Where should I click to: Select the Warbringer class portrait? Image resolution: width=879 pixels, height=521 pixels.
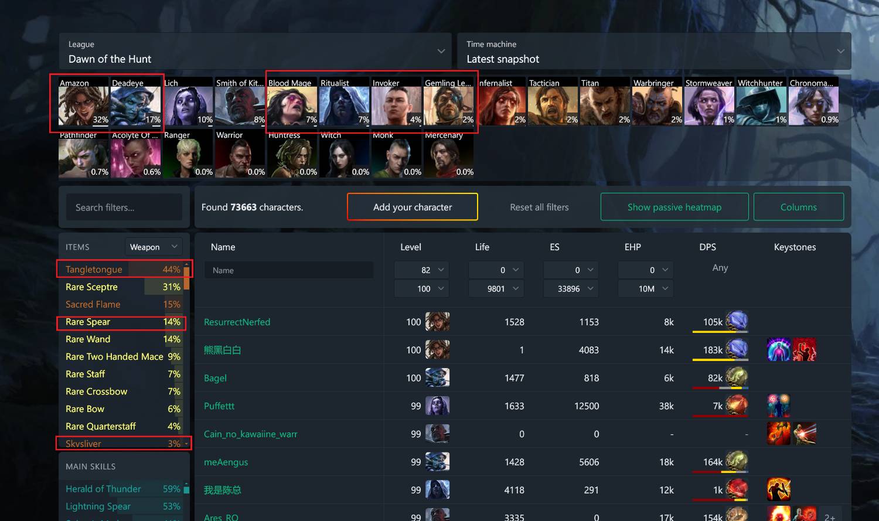[657, 101]
